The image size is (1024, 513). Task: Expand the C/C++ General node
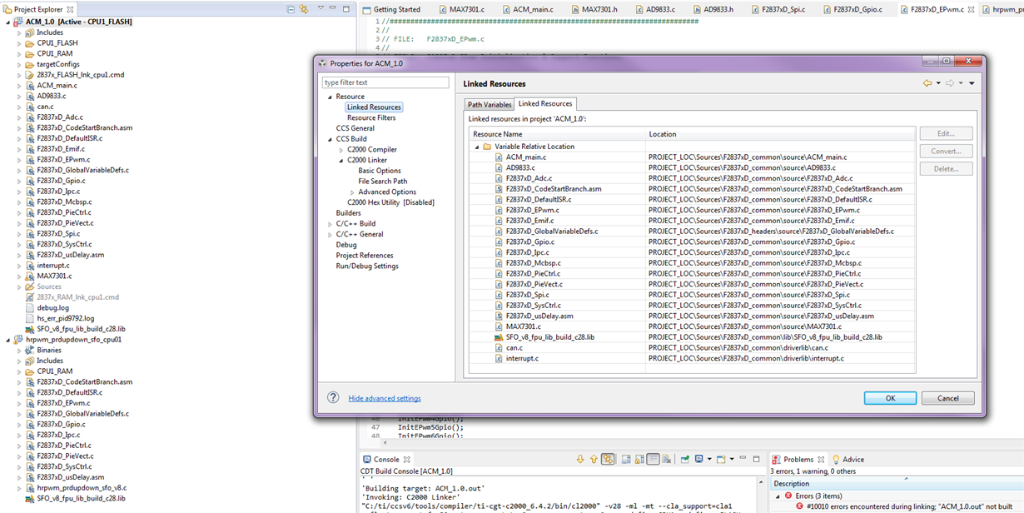pos(331,235)
